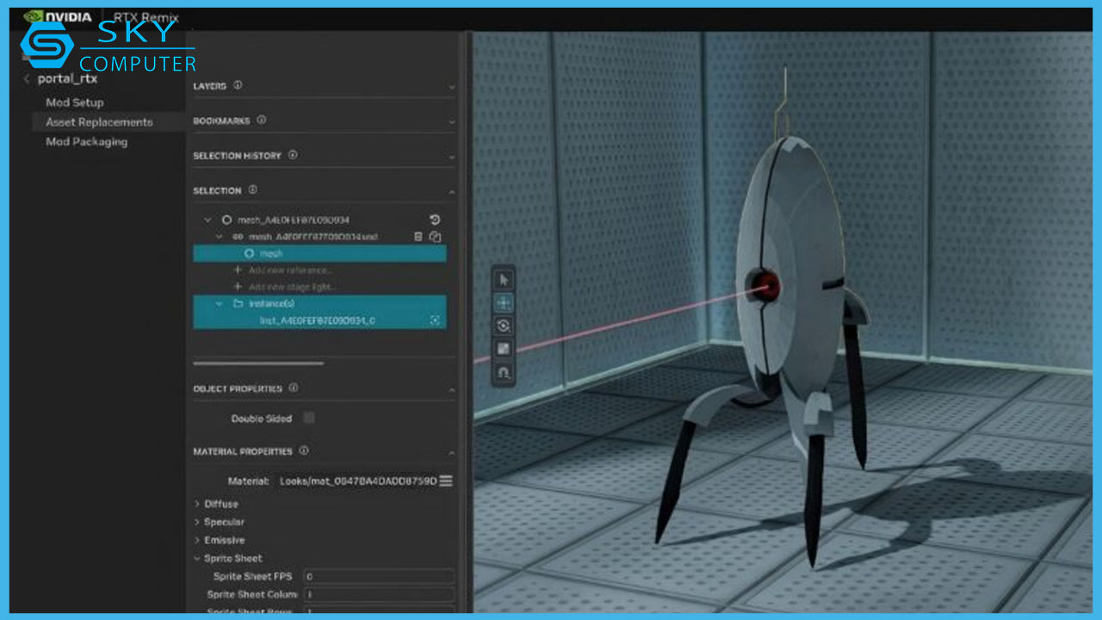Expand the LAYERS panel chevron
The width and height of the screenshot is (1102, 620).
point(451,87)
